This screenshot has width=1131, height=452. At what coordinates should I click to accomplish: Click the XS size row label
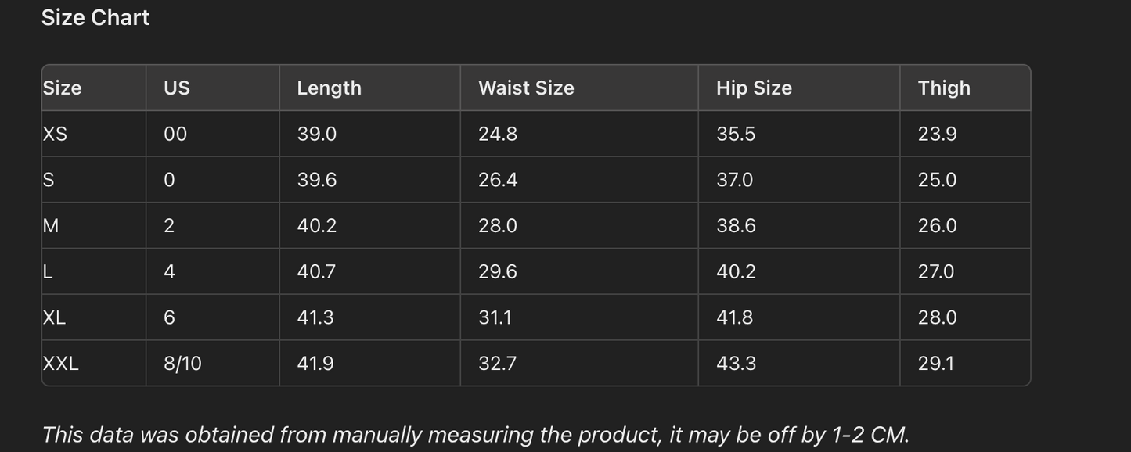pos(55,134)
